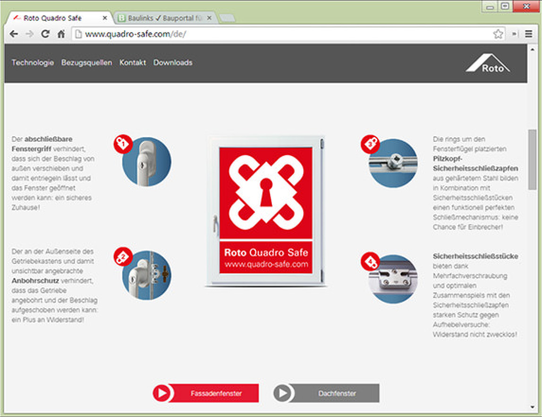Select the number 1 lock badge
The width and height of the screenshot is (542, 417).
click(123, 144)
